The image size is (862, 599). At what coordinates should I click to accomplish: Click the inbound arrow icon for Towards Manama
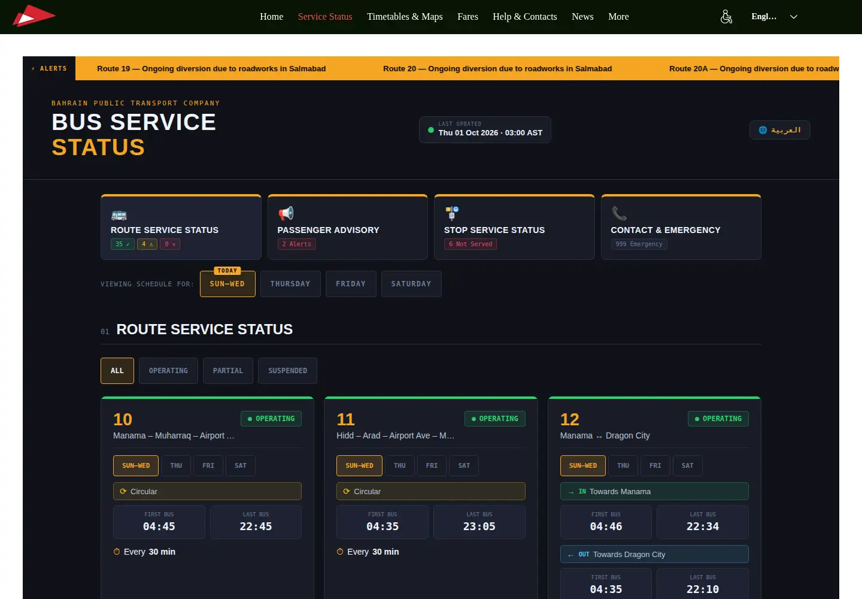tap(571, 492)
